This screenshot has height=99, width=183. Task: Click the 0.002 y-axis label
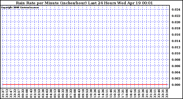(x=176, y=78)
